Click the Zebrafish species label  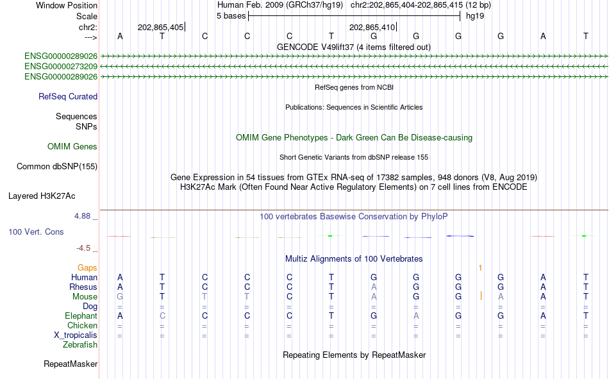[80, 345]
